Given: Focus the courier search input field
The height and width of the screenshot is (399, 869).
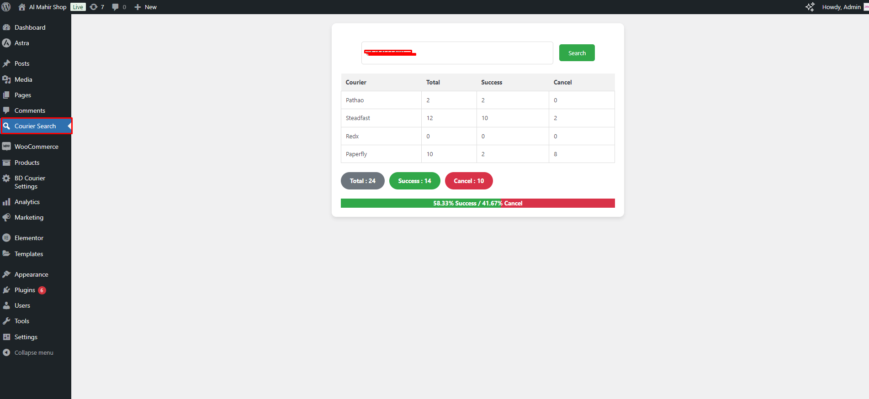Looking at the screenshot, I should [x=457, y=53].
